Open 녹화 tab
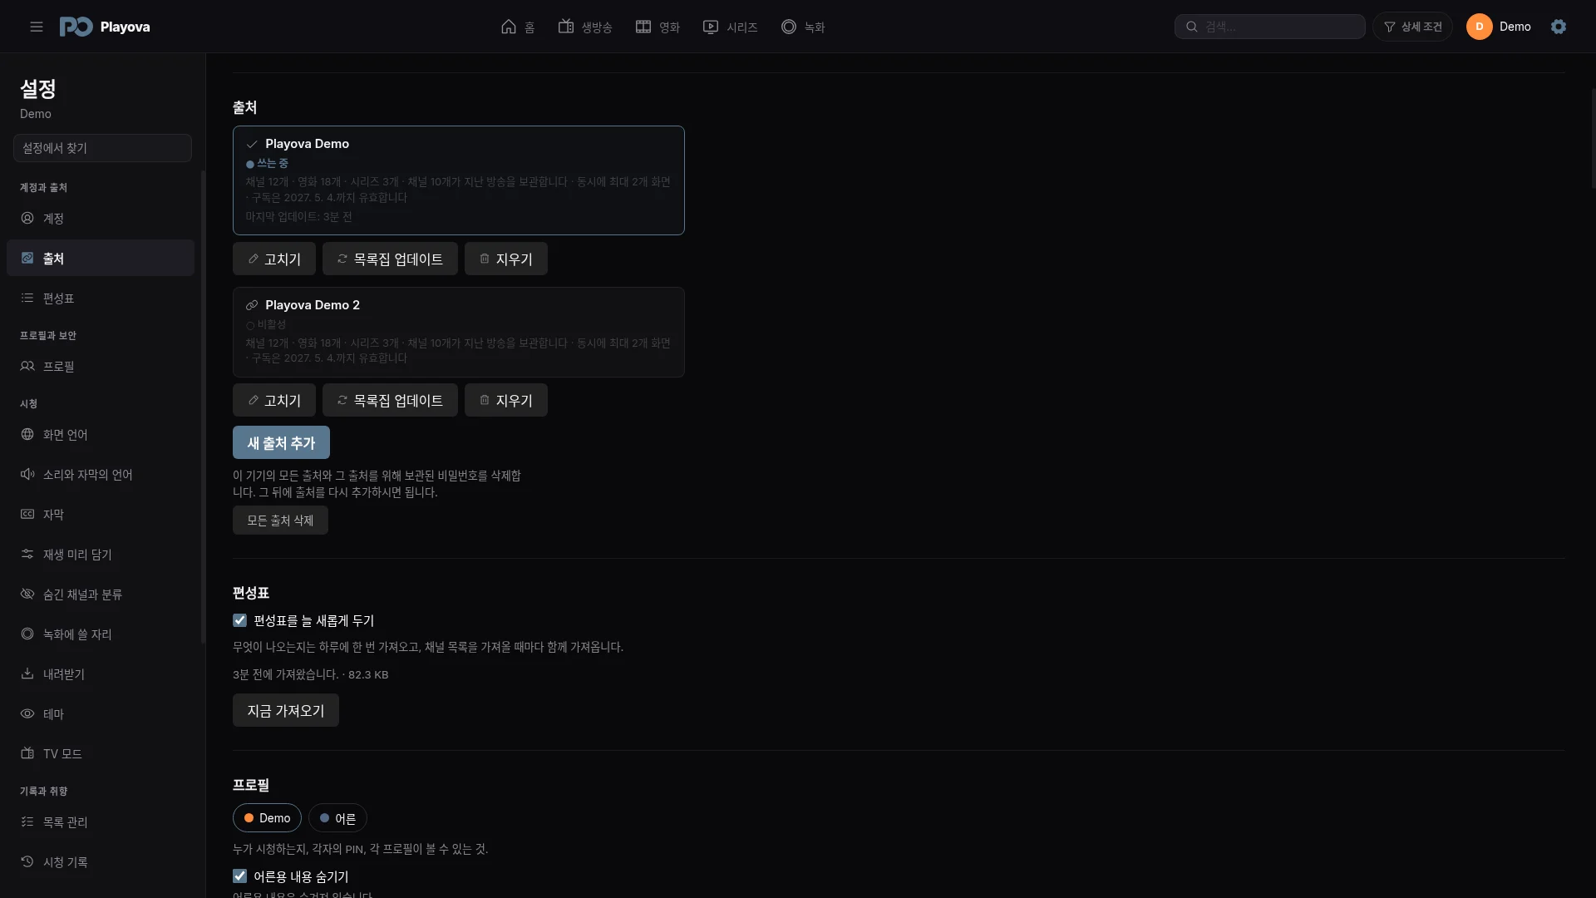Viewport: 1596px width, 898px height. point(803,27)
